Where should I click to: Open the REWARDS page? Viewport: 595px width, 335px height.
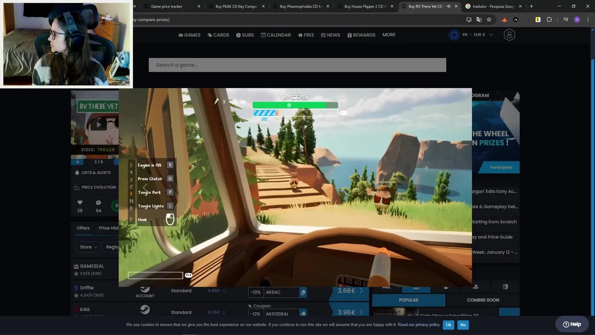tap(361, 35)
